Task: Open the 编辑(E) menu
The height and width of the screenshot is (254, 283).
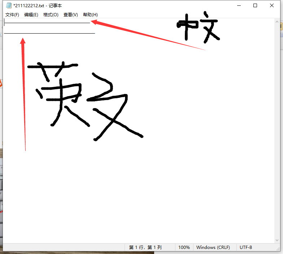Action: (31, 15)
